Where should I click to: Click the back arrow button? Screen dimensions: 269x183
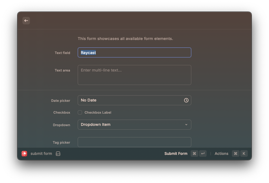click(26, 21)
